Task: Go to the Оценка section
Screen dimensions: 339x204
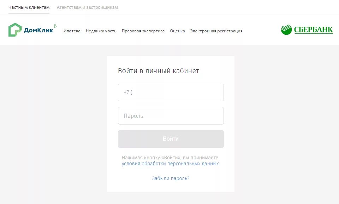Action: pyautogui.click(x=177, y=31)
